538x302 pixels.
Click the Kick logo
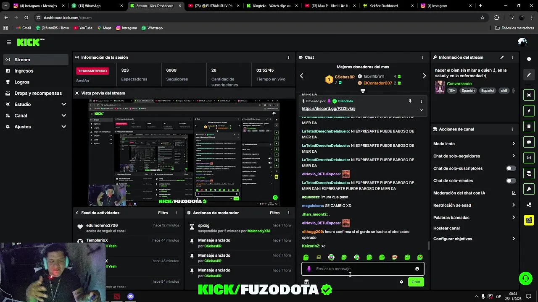pos(31,42)
